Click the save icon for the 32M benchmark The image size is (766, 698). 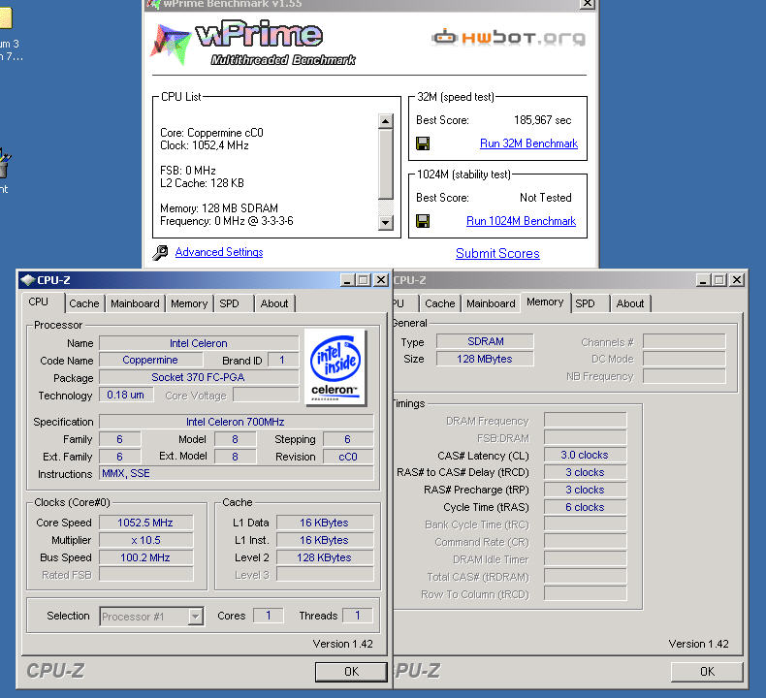423,143
